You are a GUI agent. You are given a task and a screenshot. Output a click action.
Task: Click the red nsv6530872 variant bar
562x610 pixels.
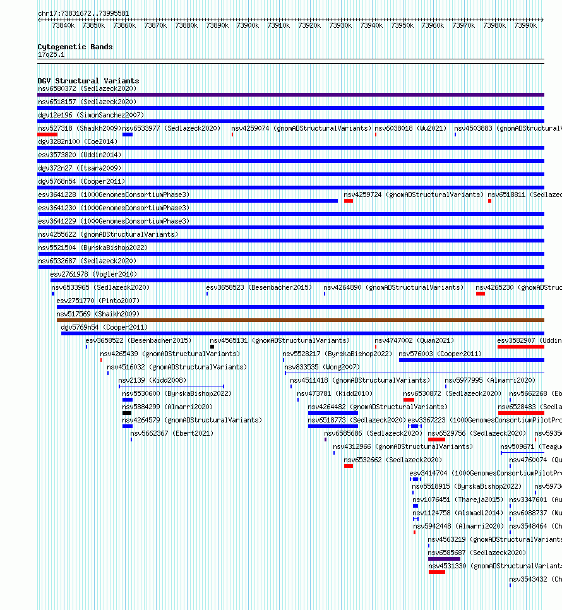coord(409,400)
